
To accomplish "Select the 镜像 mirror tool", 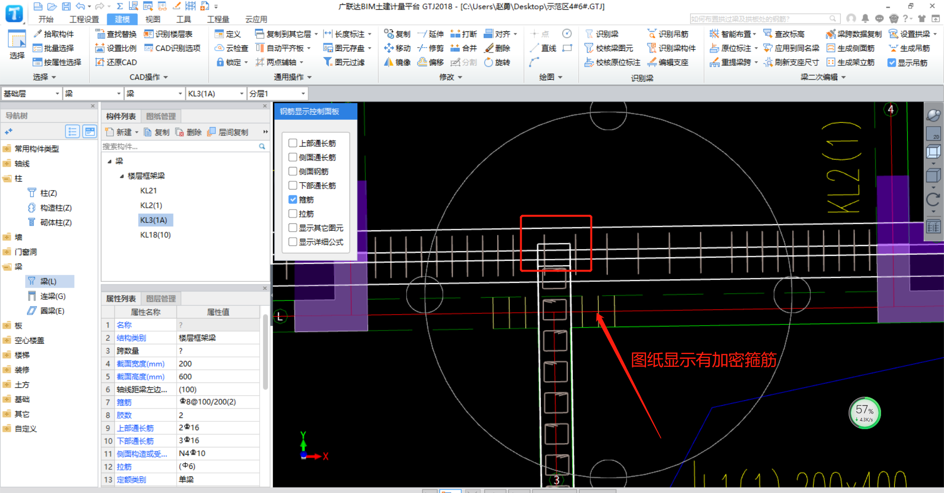I will click(x=397, y=62).
